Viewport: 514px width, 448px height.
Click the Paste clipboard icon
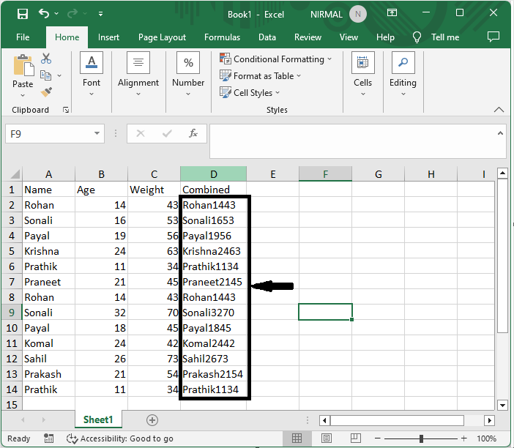[x=23, y=65]
